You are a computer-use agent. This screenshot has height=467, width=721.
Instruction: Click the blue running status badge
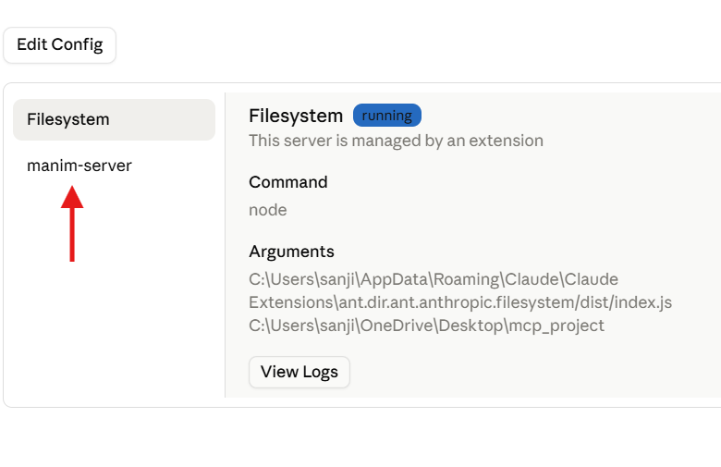click(387, 116)
